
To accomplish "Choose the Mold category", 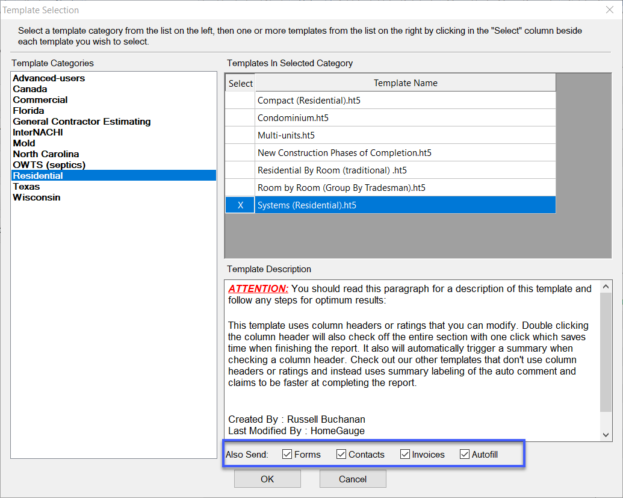I will 24,143.
